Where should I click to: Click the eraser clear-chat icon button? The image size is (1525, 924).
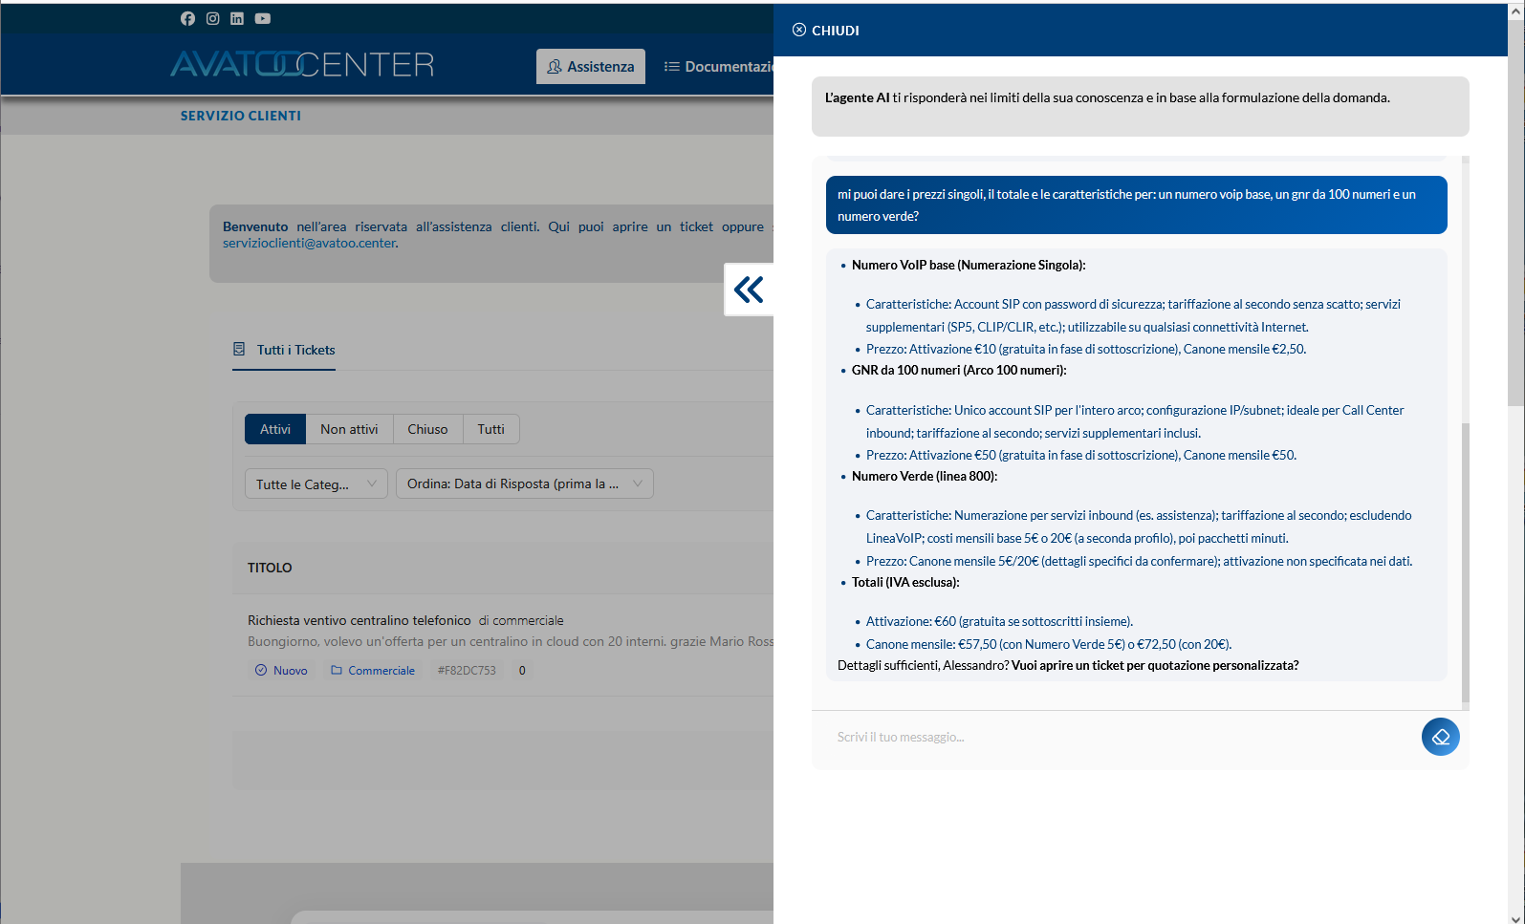pos(1440,737)
